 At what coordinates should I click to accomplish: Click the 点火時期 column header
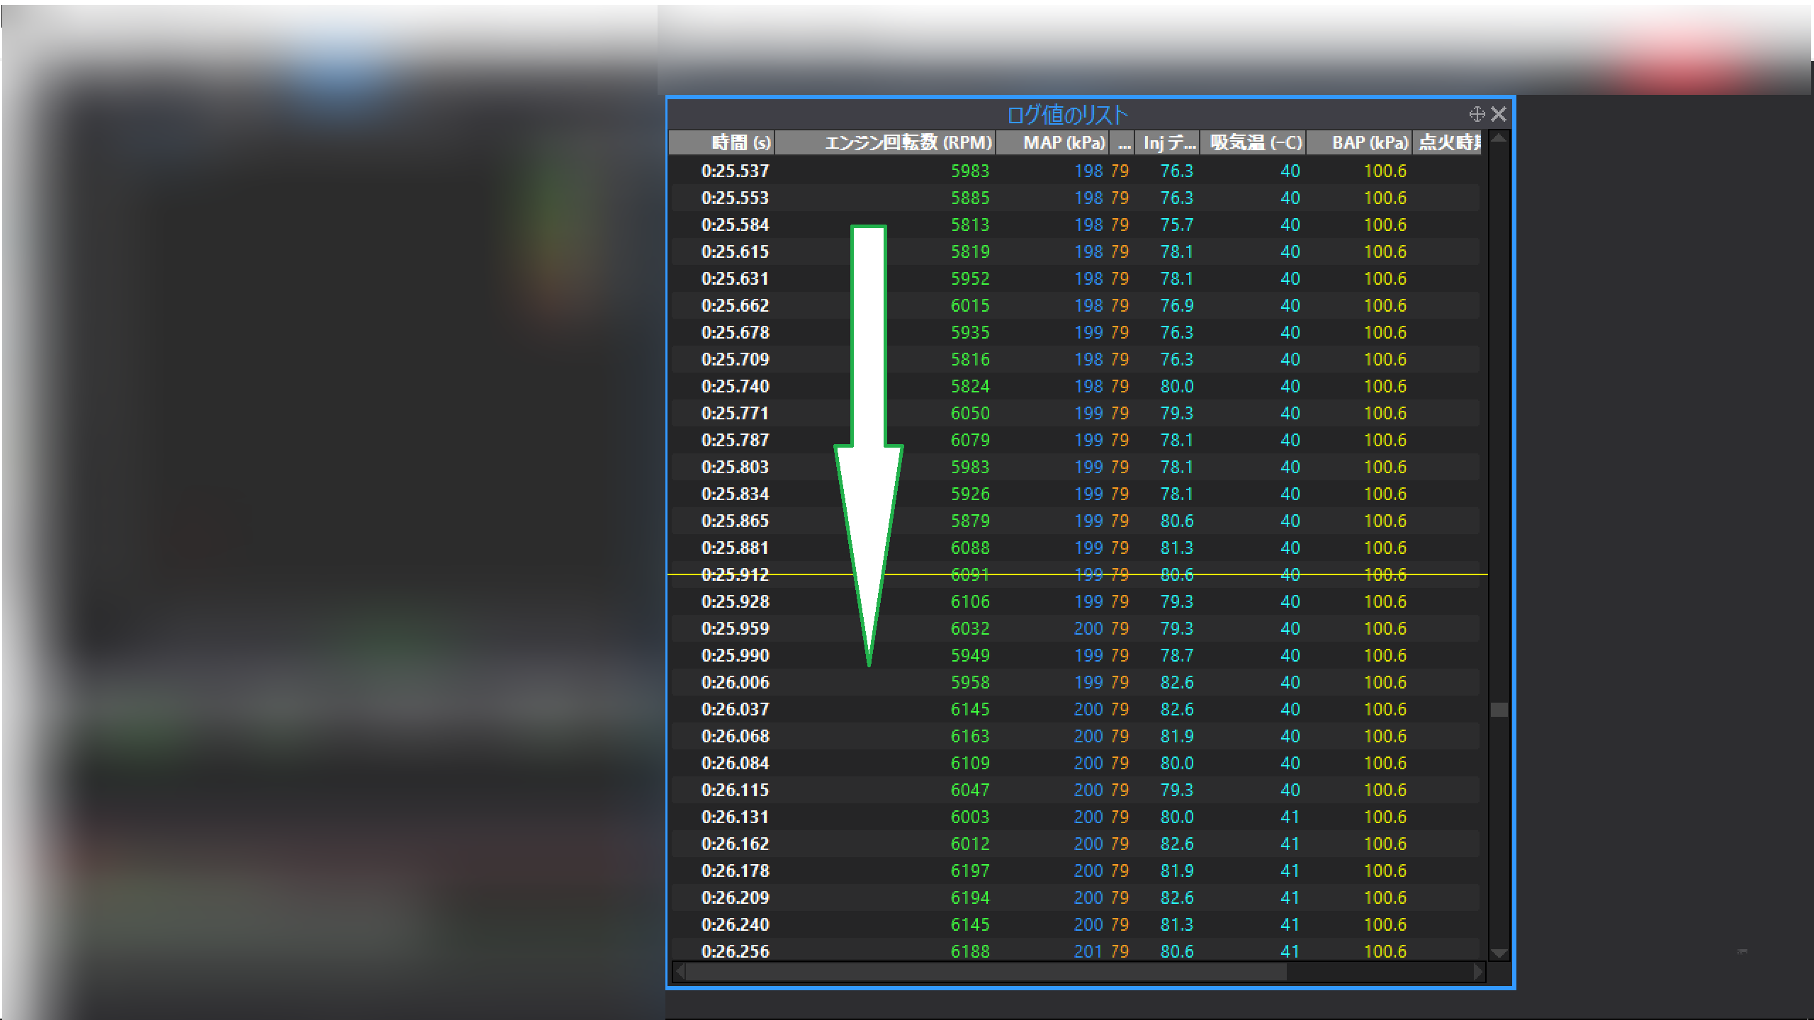click(1448, 142)
